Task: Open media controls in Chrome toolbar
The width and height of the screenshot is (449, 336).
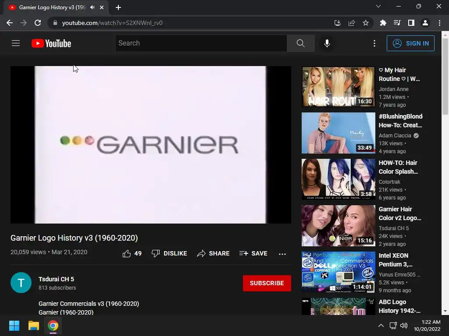Action: 397,23
